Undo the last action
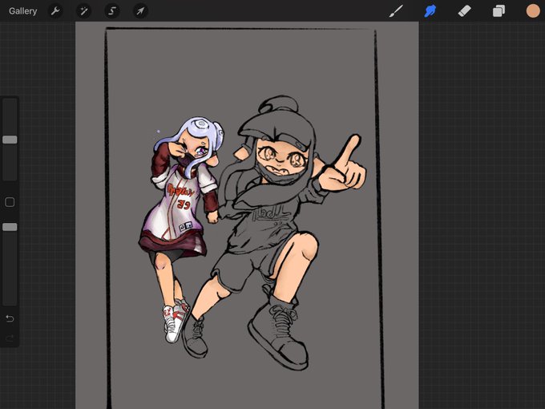This screenshot has height=409, width=545. tap(10, 318)
